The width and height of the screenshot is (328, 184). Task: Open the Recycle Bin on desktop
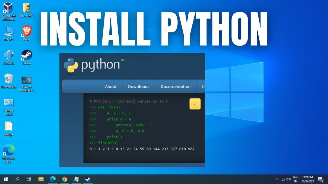9,79
